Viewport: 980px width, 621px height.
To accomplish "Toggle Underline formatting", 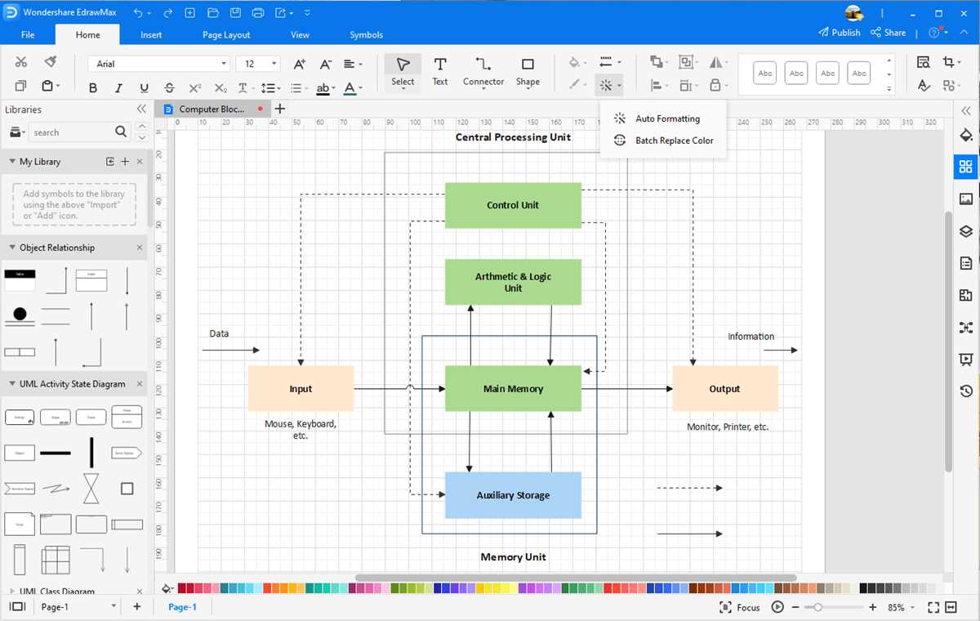I will (144, 88).
